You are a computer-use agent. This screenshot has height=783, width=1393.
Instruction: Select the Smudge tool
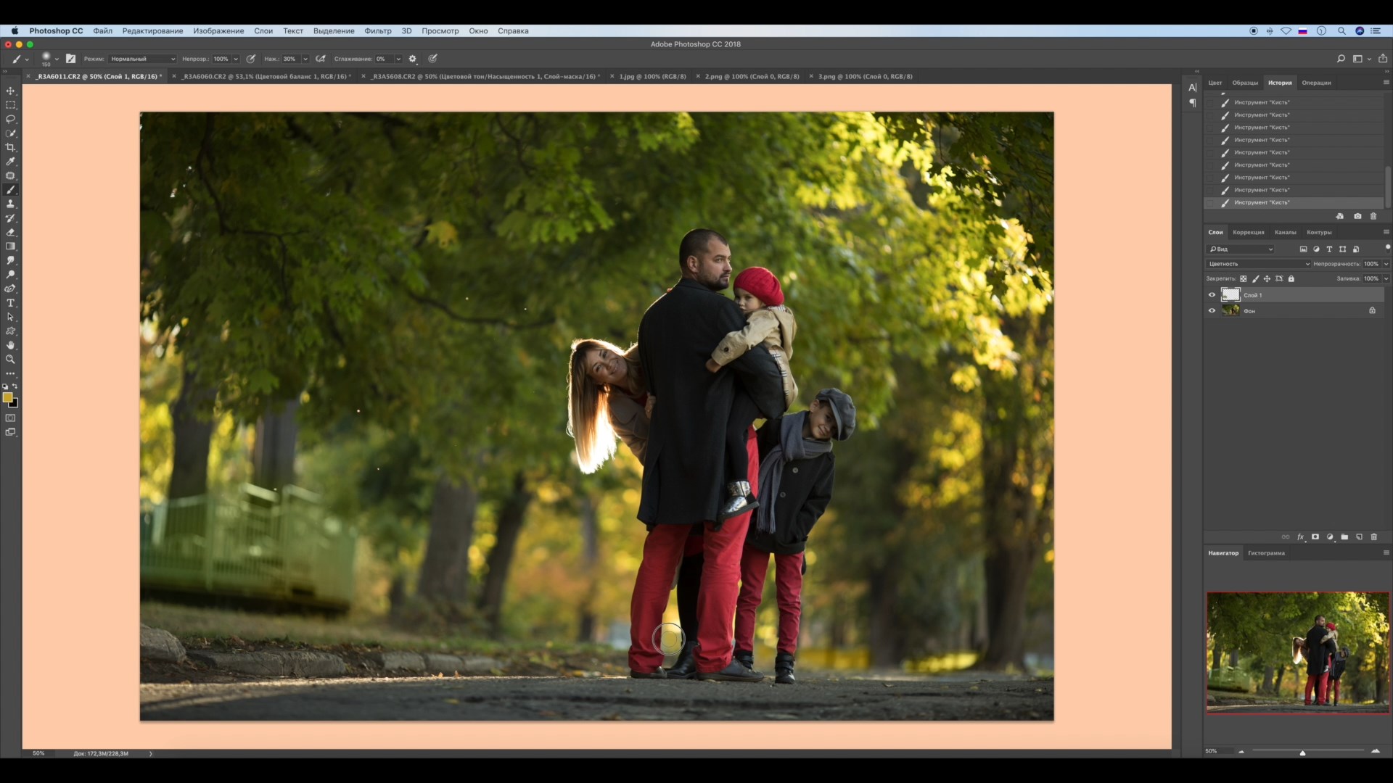[10, 260]
